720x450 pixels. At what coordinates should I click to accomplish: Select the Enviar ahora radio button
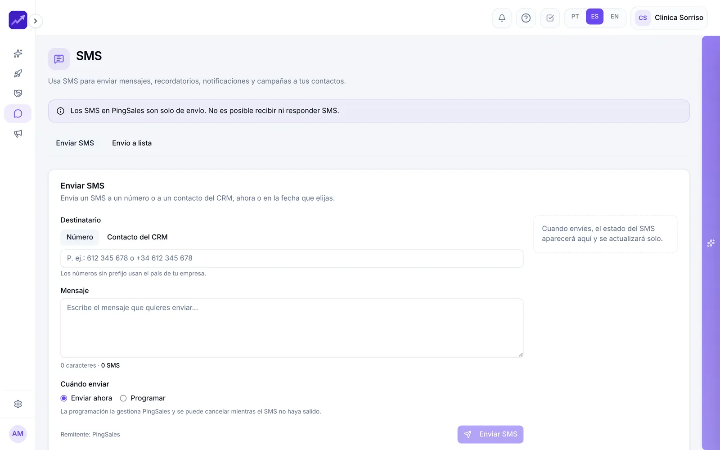point(64,398)
